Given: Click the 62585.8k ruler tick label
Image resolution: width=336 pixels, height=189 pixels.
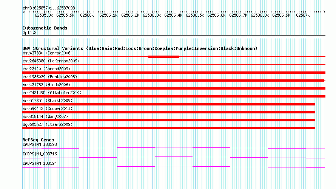Looking at the screenshot, I should (x=44, y=15).
